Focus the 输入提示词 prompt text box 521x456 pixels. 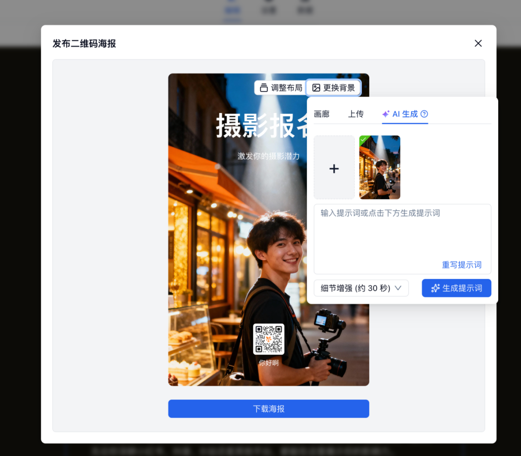(x=401, y=233)
